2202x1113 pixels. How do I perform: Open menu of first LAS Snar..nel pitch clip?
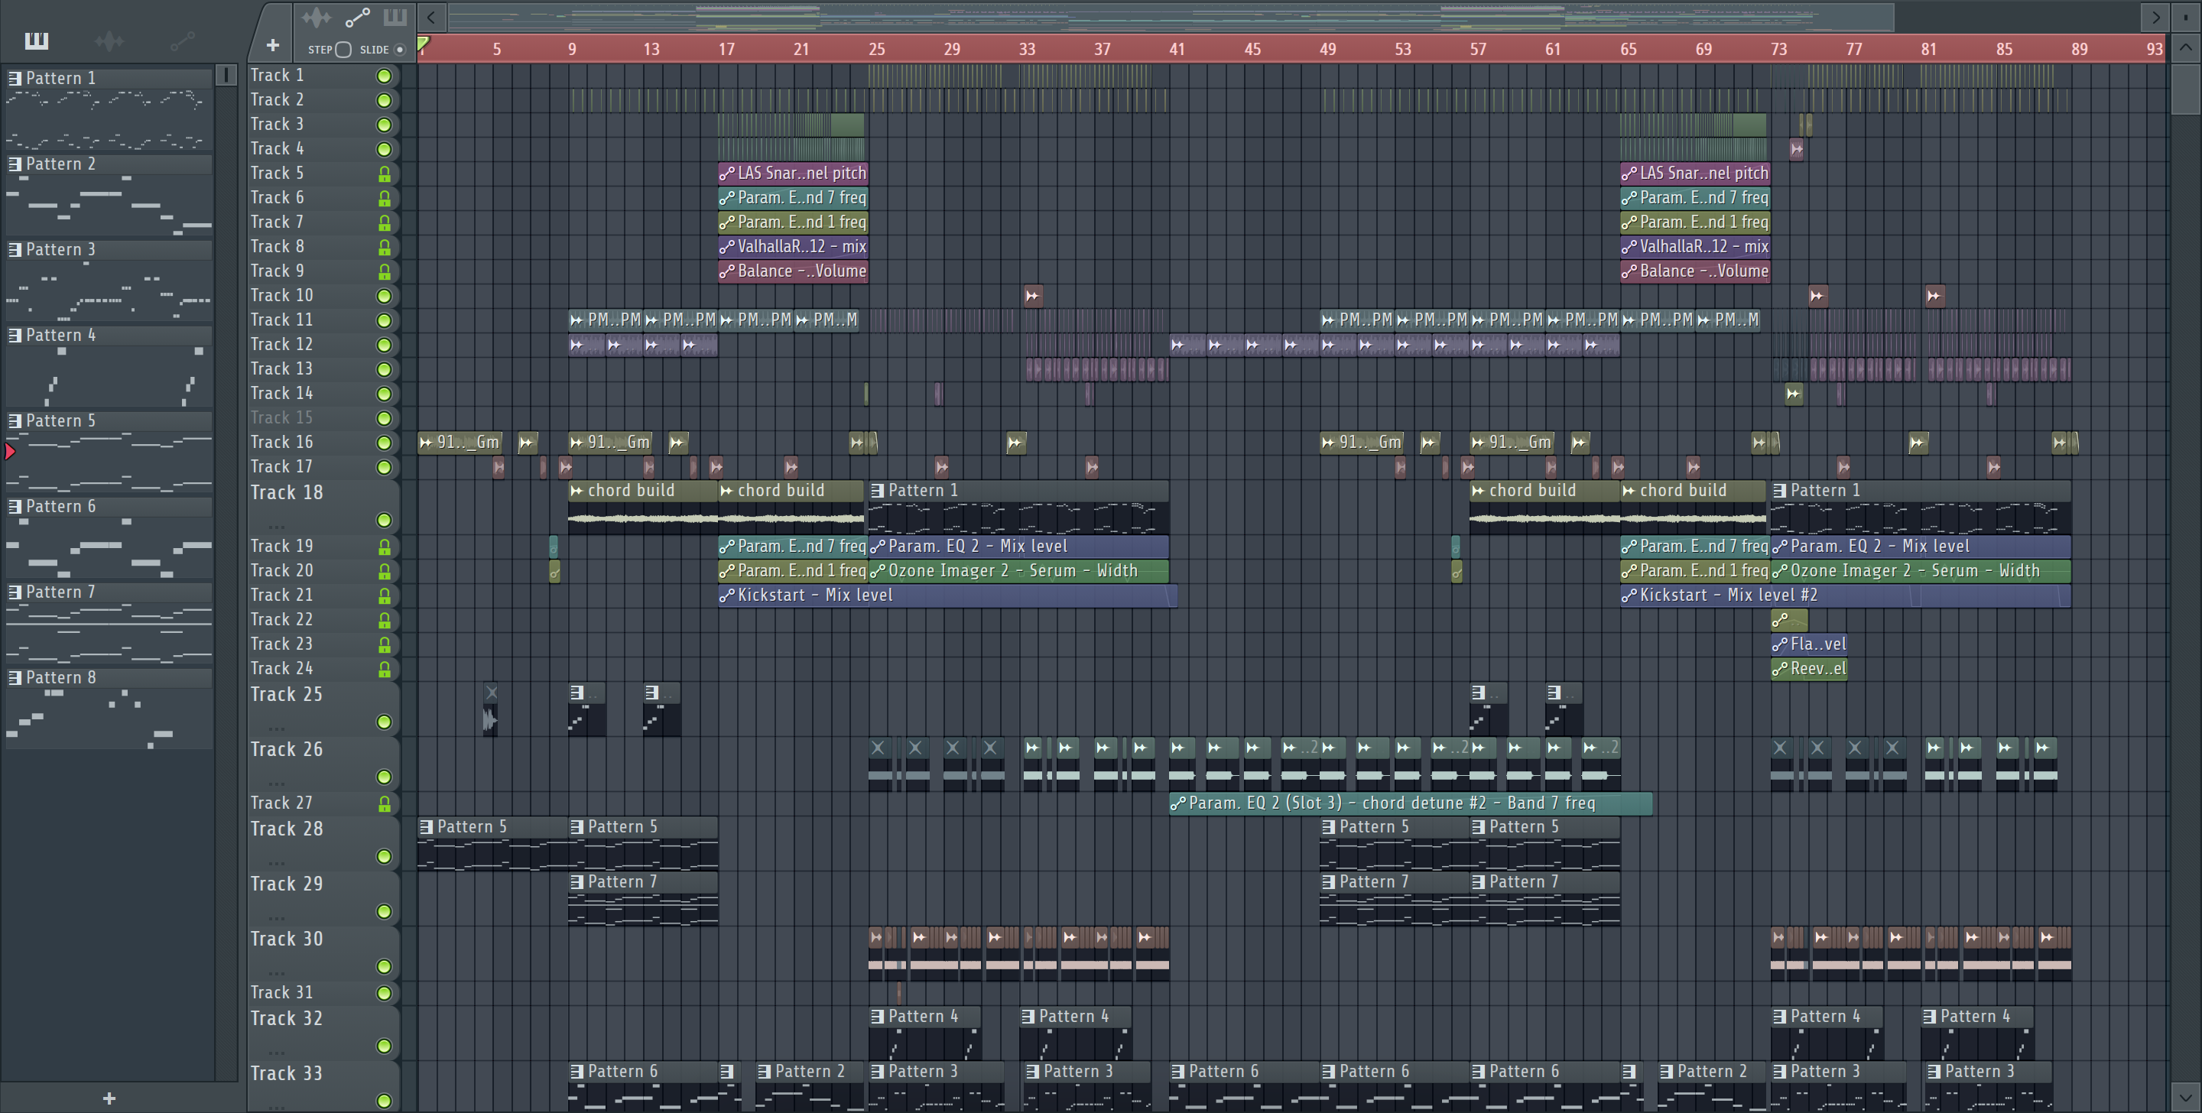[726, 174]
